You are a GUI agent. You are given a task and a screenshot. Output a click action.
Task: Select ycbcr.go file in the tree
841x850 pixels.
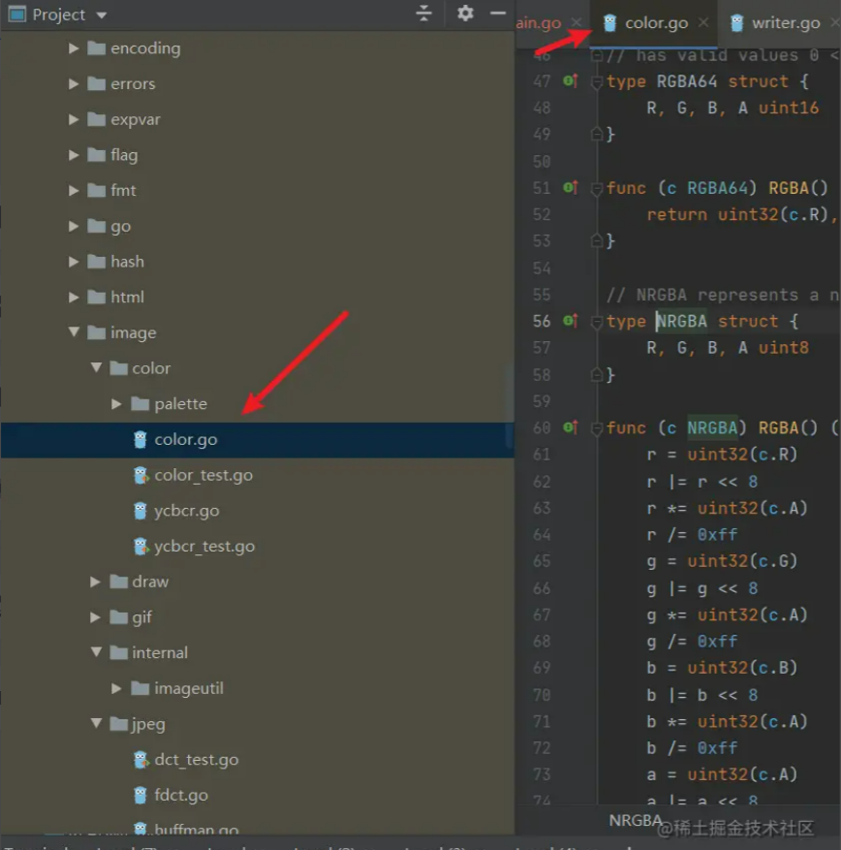click(258, 511)
